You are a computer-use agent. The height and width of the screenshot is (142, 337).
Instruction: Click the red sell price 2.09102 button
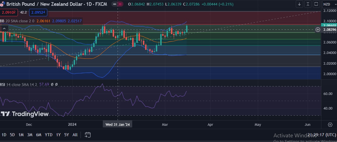point(9,12)
